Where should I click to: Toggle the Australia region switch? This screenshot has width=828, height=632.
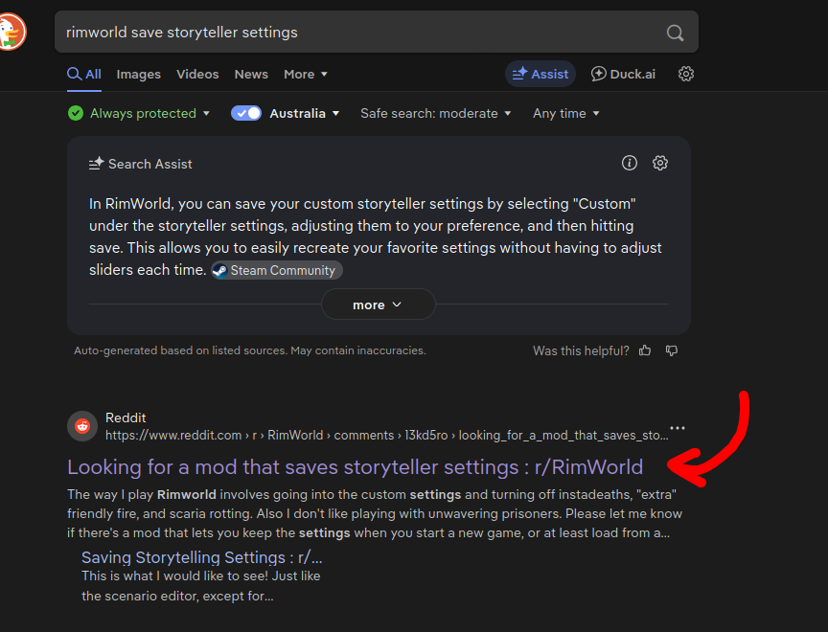[246, 113]
